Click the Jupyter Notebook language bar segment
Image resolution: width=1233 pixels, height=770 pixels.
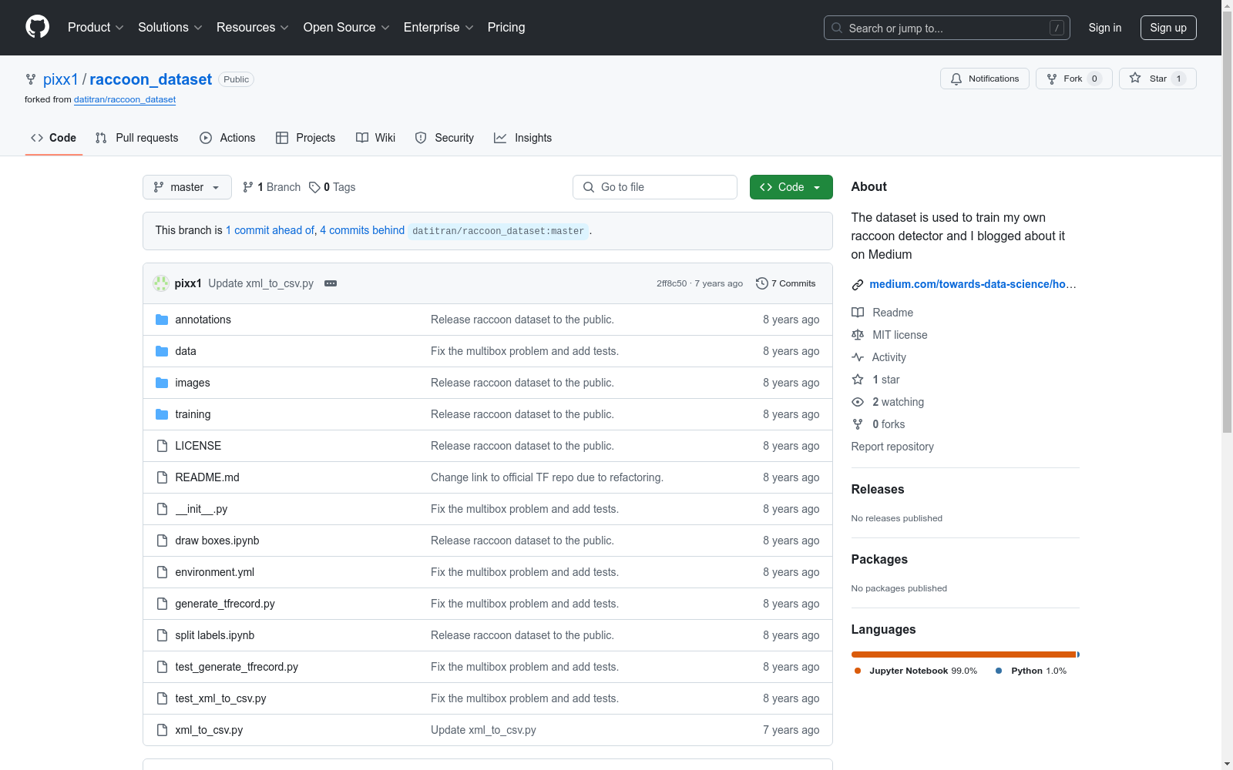coord(963,654)
